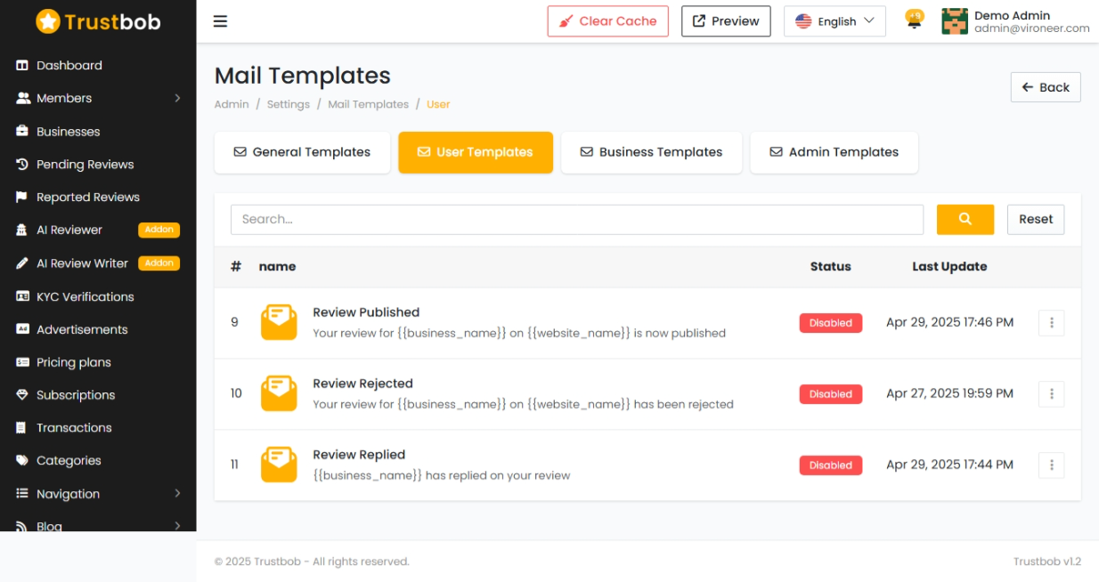
Task: Click the Review Replied envelope icon
Action: 279,465
